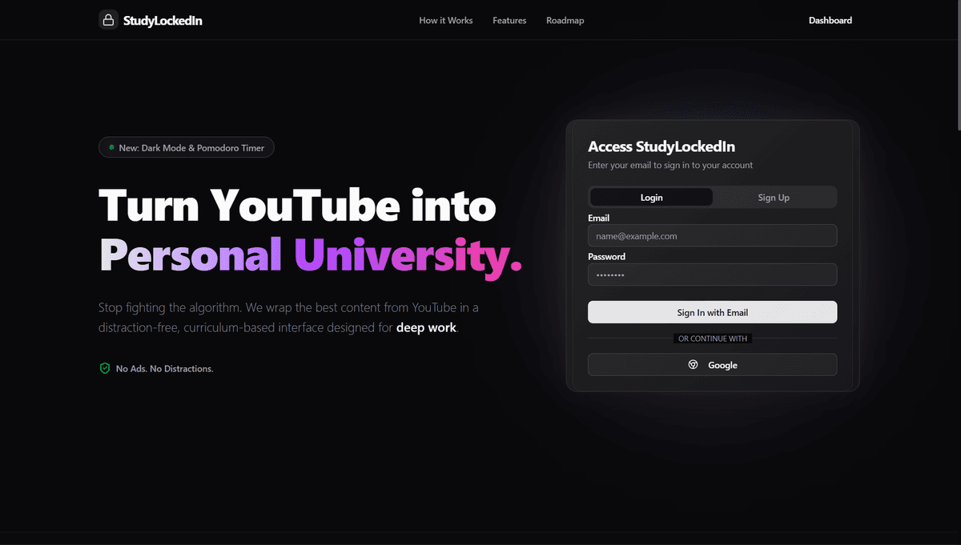Focus the Email input field
This screenshot has width=961, height=545.
pos(712,236)
